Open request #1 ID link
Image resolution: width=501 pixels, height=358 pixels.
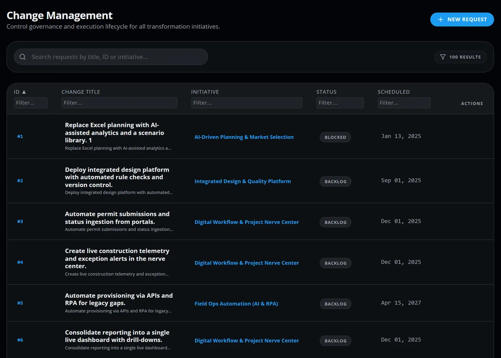(20, 137)
